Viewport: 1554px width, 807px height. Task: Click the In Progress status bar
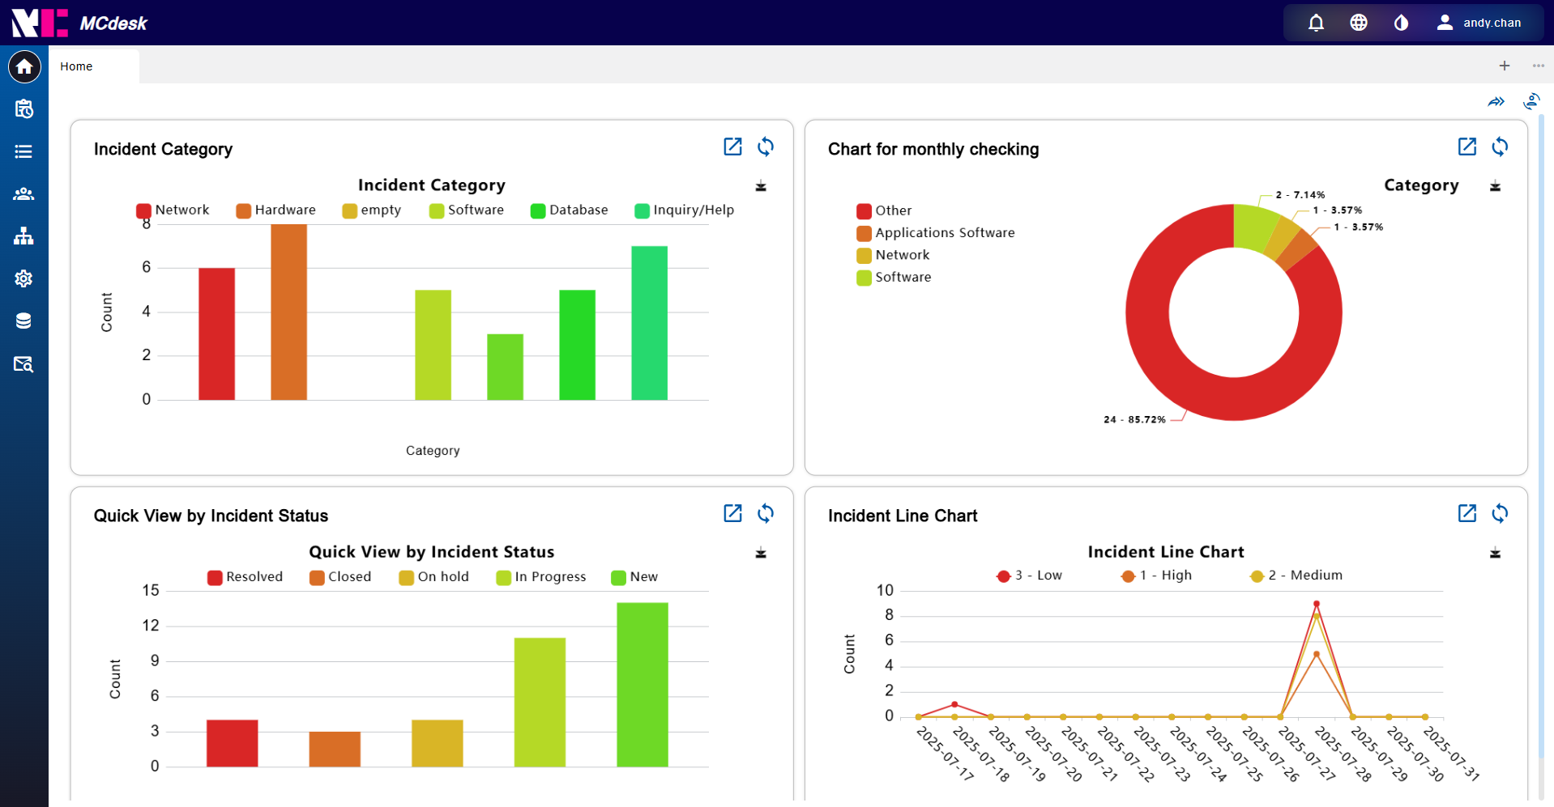[540, 702]
